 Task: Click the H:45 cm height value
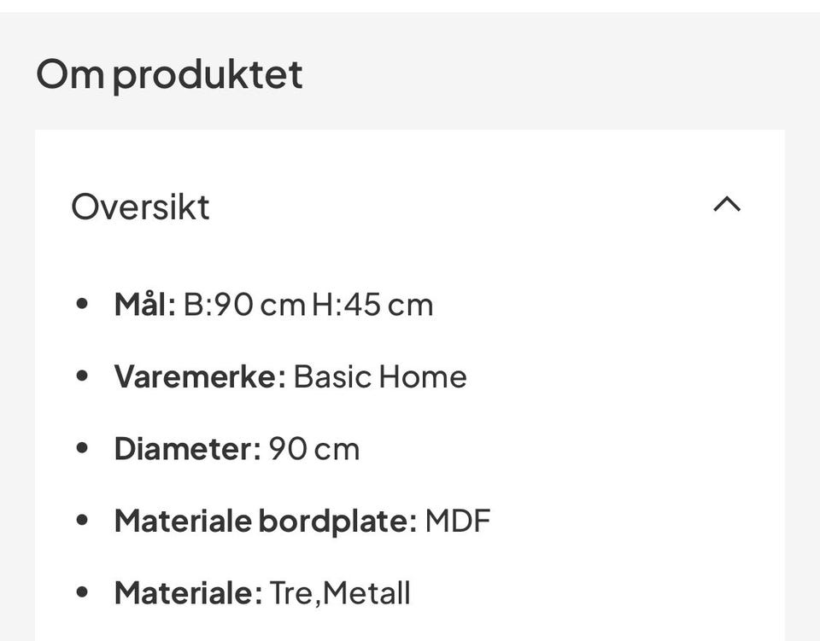coord(372,305)
